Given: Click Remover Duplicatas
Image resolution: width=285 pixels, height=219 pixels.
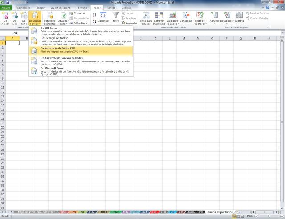Looking at the screenshot, I should pyautogui.click(x=159, y=18).
